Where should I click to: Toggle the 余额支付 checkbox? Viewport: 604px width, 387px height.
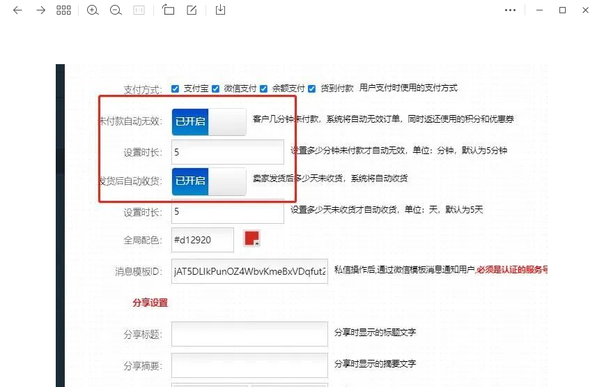(263, 89)
